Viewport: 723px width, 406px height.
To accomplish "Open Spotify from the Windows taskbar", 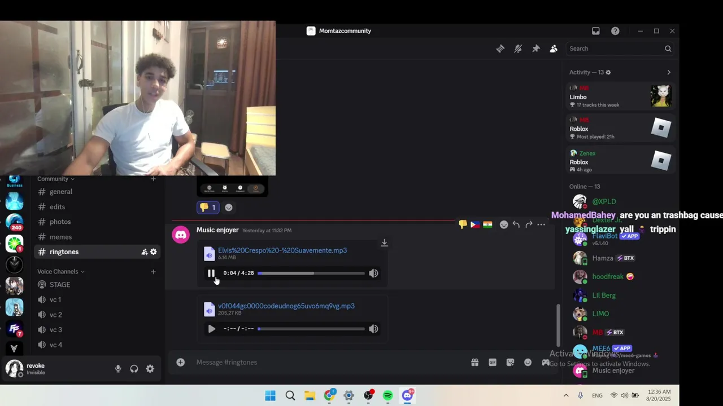I will tap(387, 396).
